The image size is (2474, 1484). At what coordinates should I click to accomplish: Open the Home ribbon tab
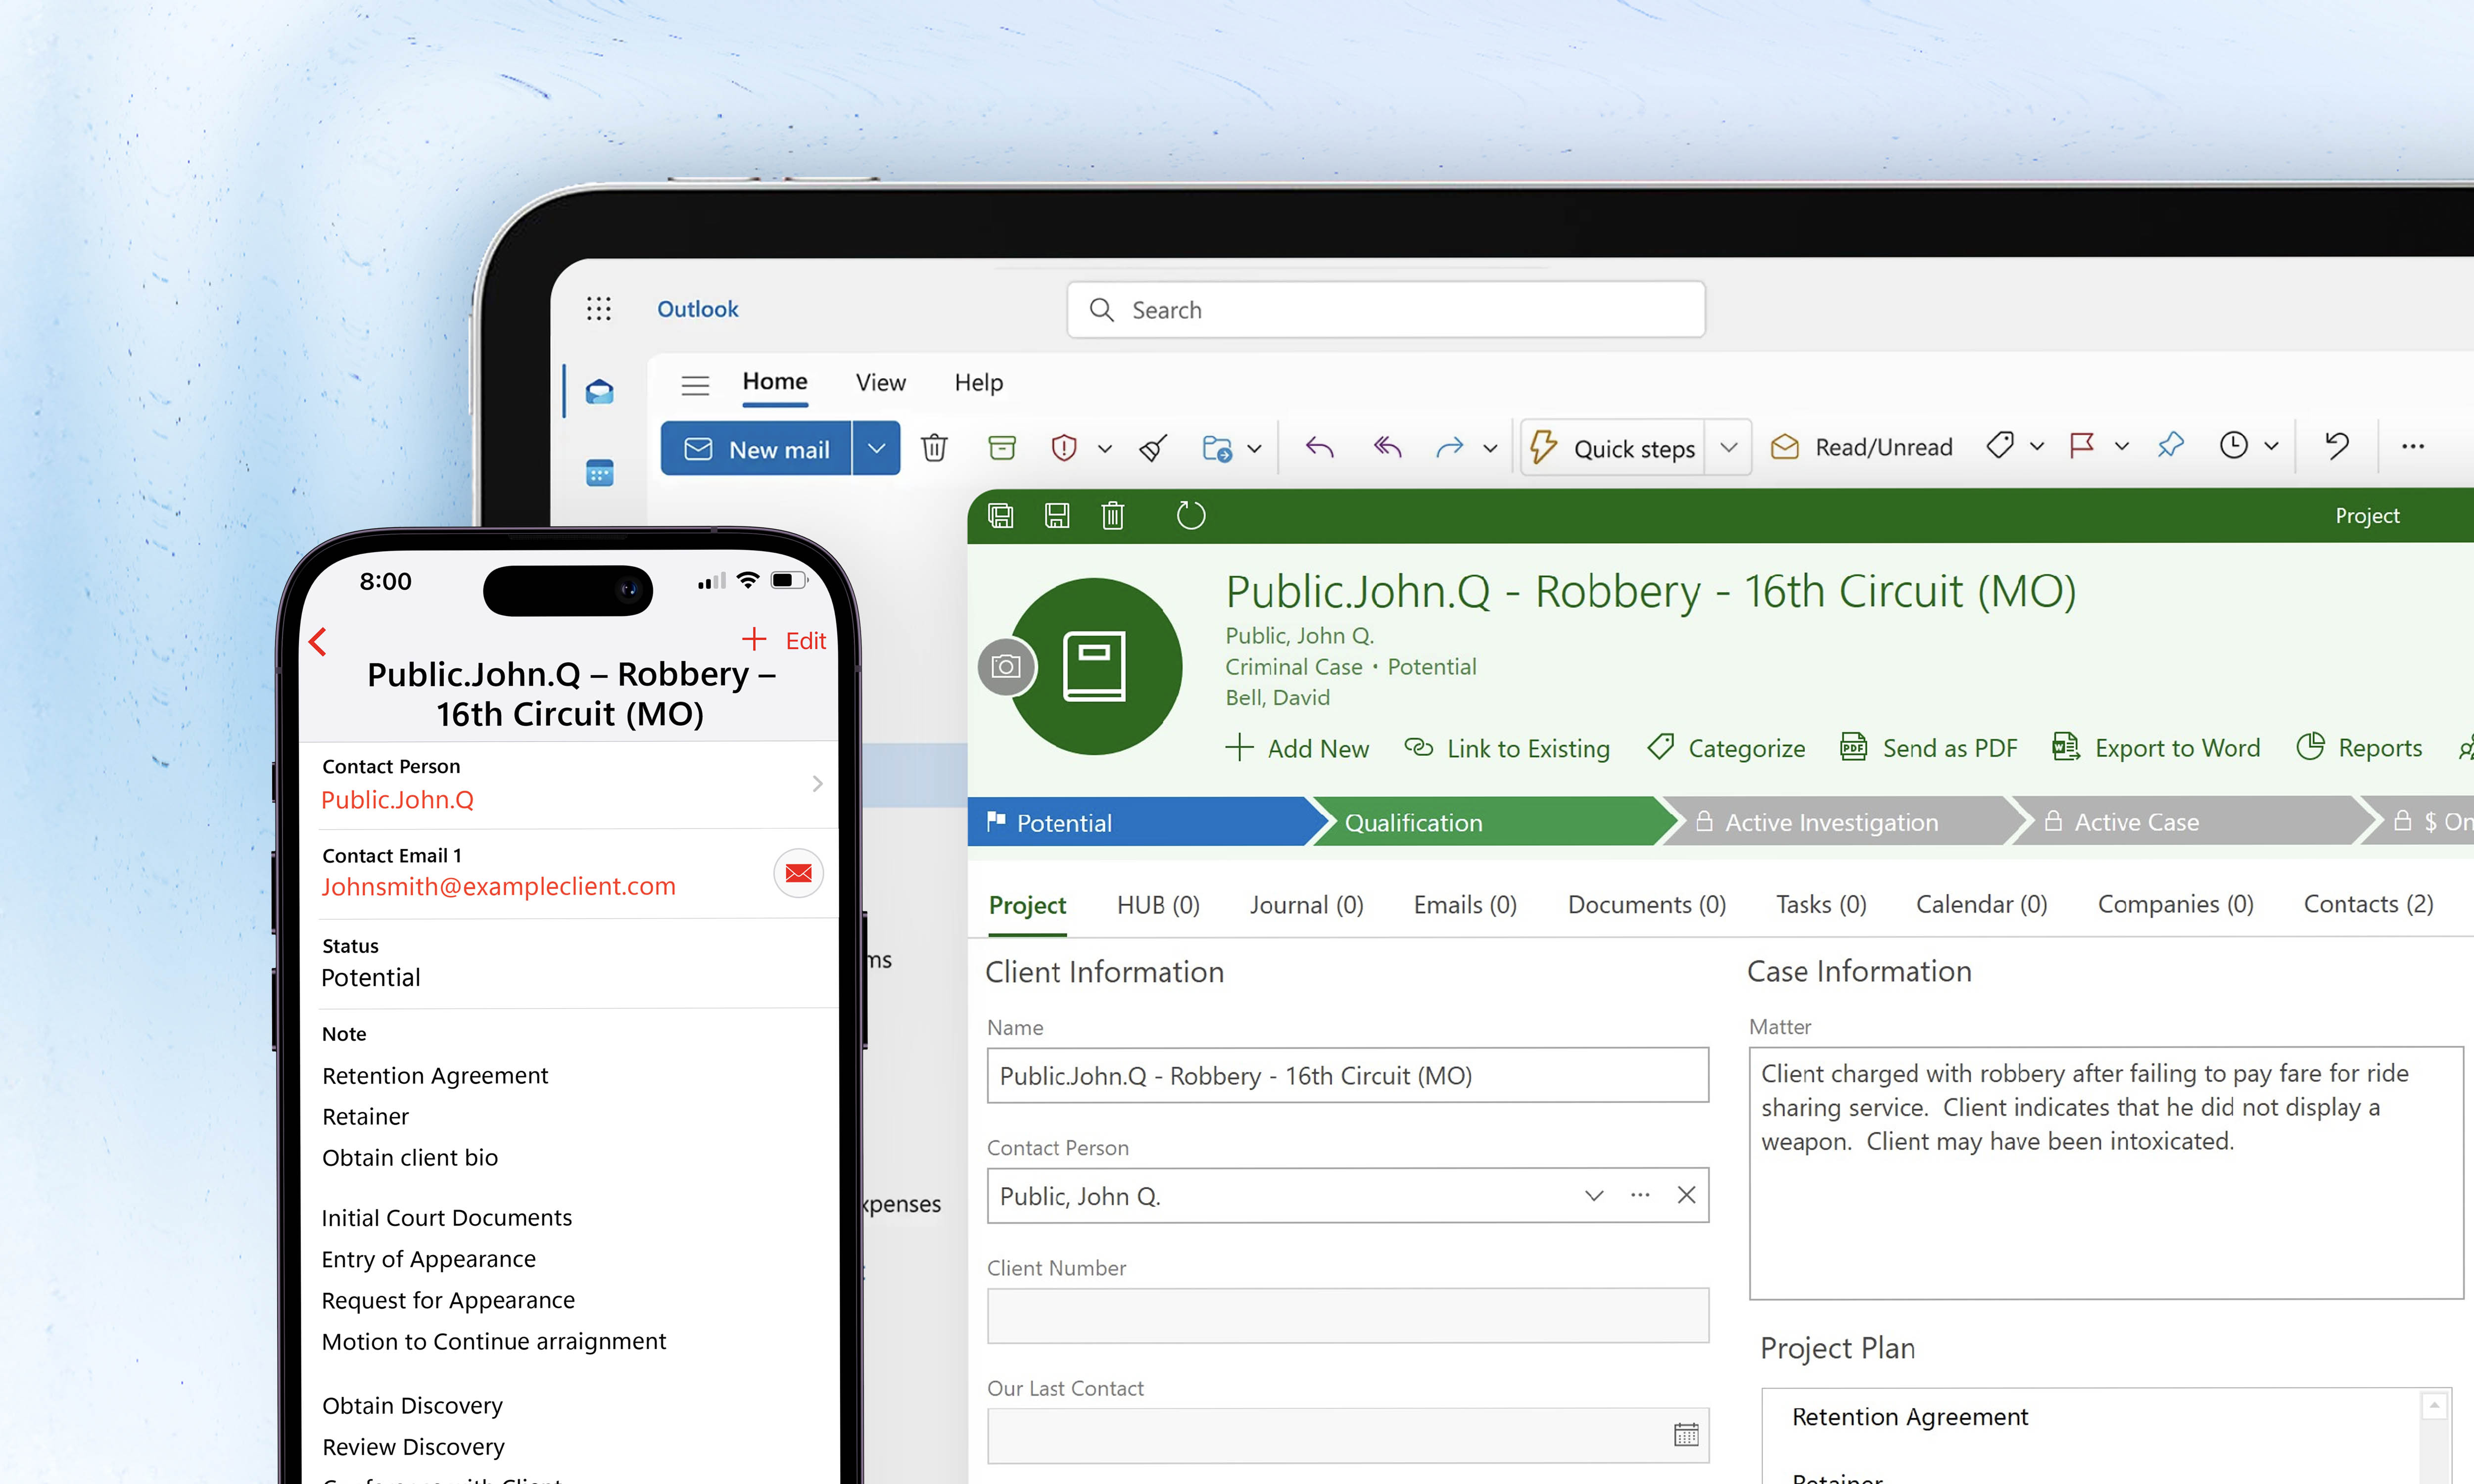(775, 382)
